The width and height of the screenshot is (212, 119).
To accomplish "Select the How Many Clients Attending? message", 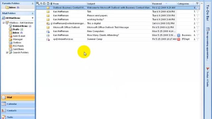I will pyautogui.click(x=118, y=35).
